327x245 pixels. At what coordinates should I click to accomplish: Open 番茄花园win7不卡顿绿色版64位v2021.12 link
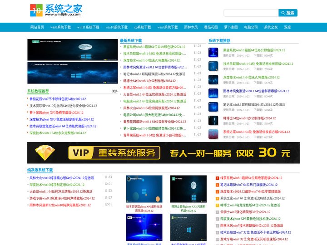58,99
